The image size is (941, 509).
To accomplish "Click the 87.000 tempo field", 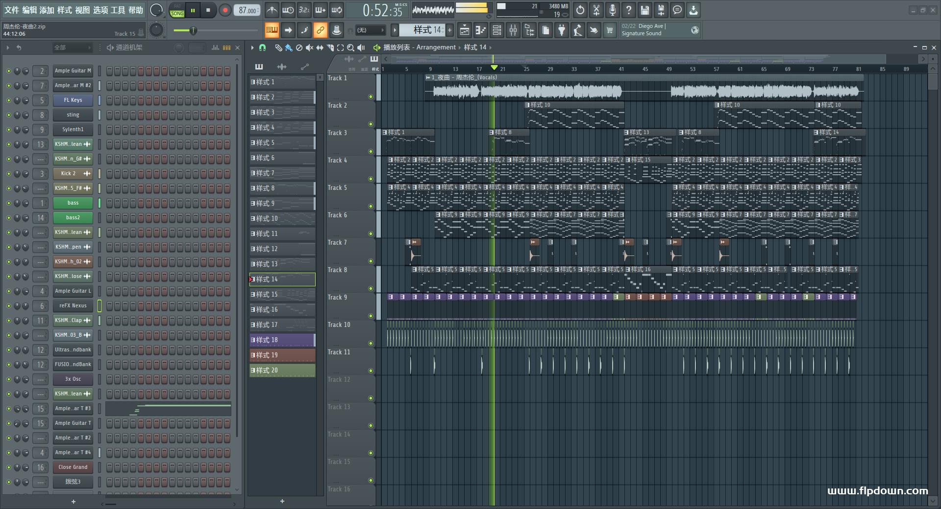I will [248, 10].
